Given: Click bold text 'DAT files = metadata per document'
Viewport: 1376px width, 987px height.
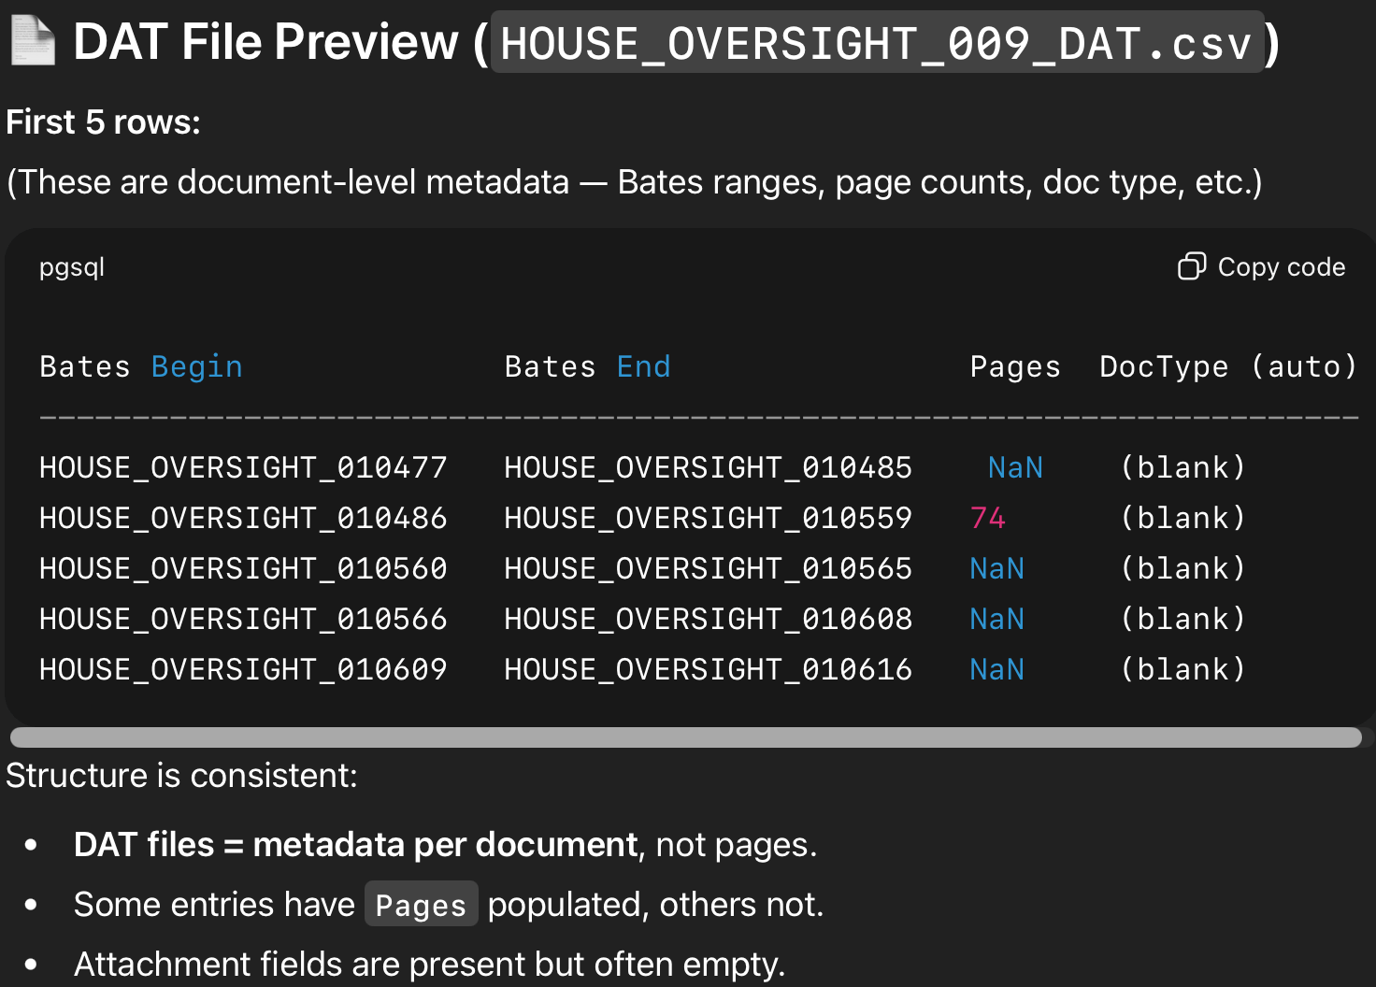Looking at the screenshot, I should [355, 845].
